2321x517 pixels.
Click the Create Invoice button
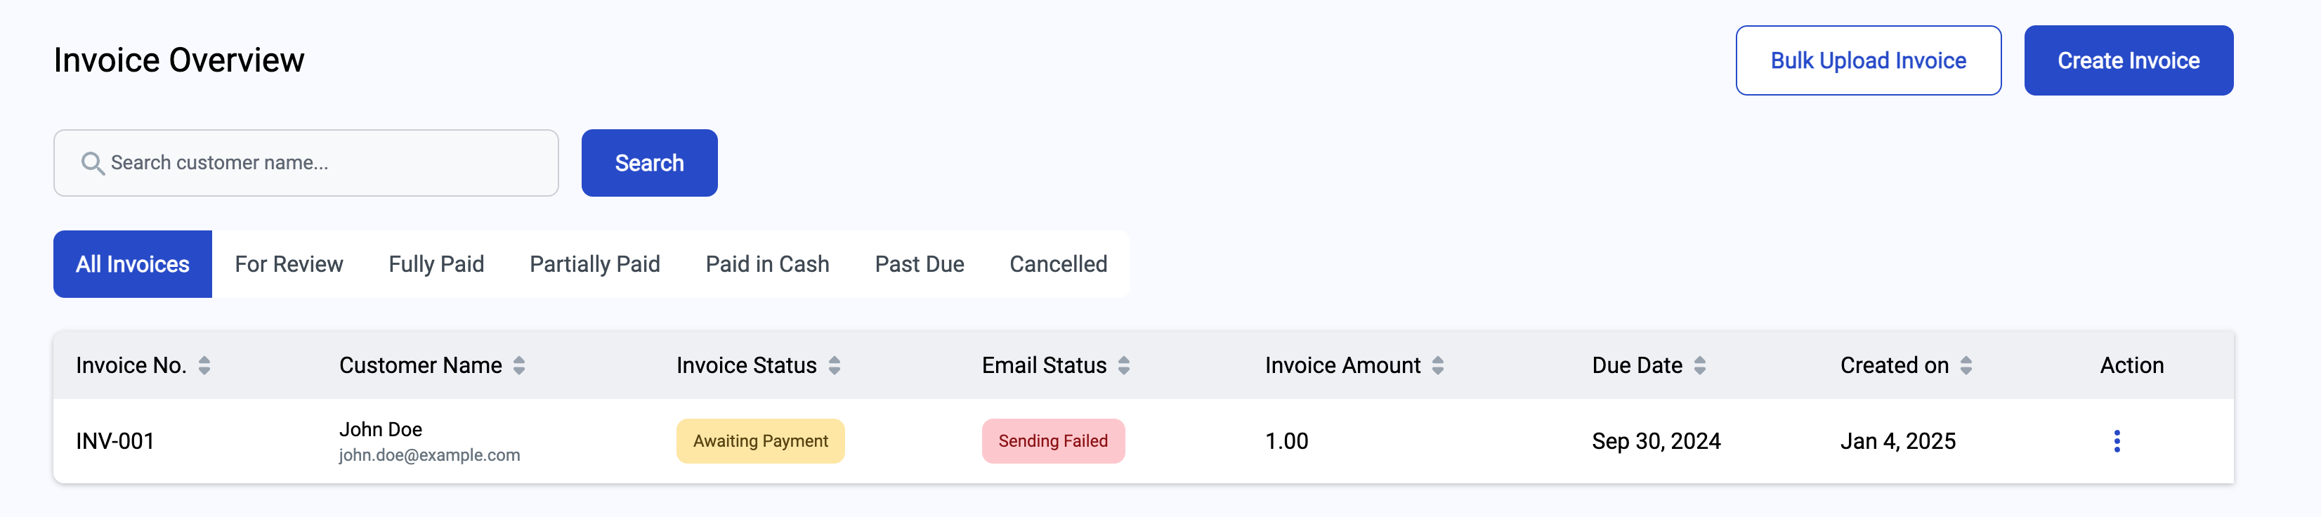(2129, 60)
